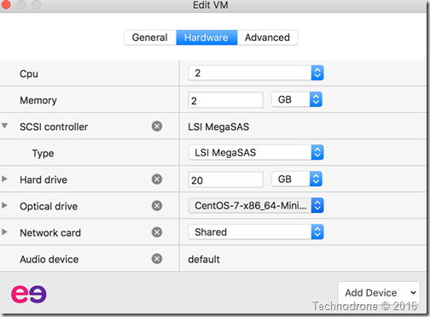The image size is (430, 317).
Task: Collapse the SCSI controller row
Action: click(x=4, y=126)
